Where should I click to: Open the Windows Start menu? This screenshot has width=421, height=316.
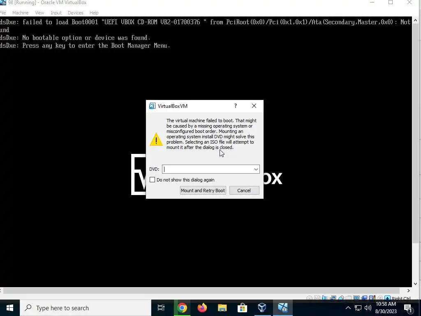coord(10,308)
